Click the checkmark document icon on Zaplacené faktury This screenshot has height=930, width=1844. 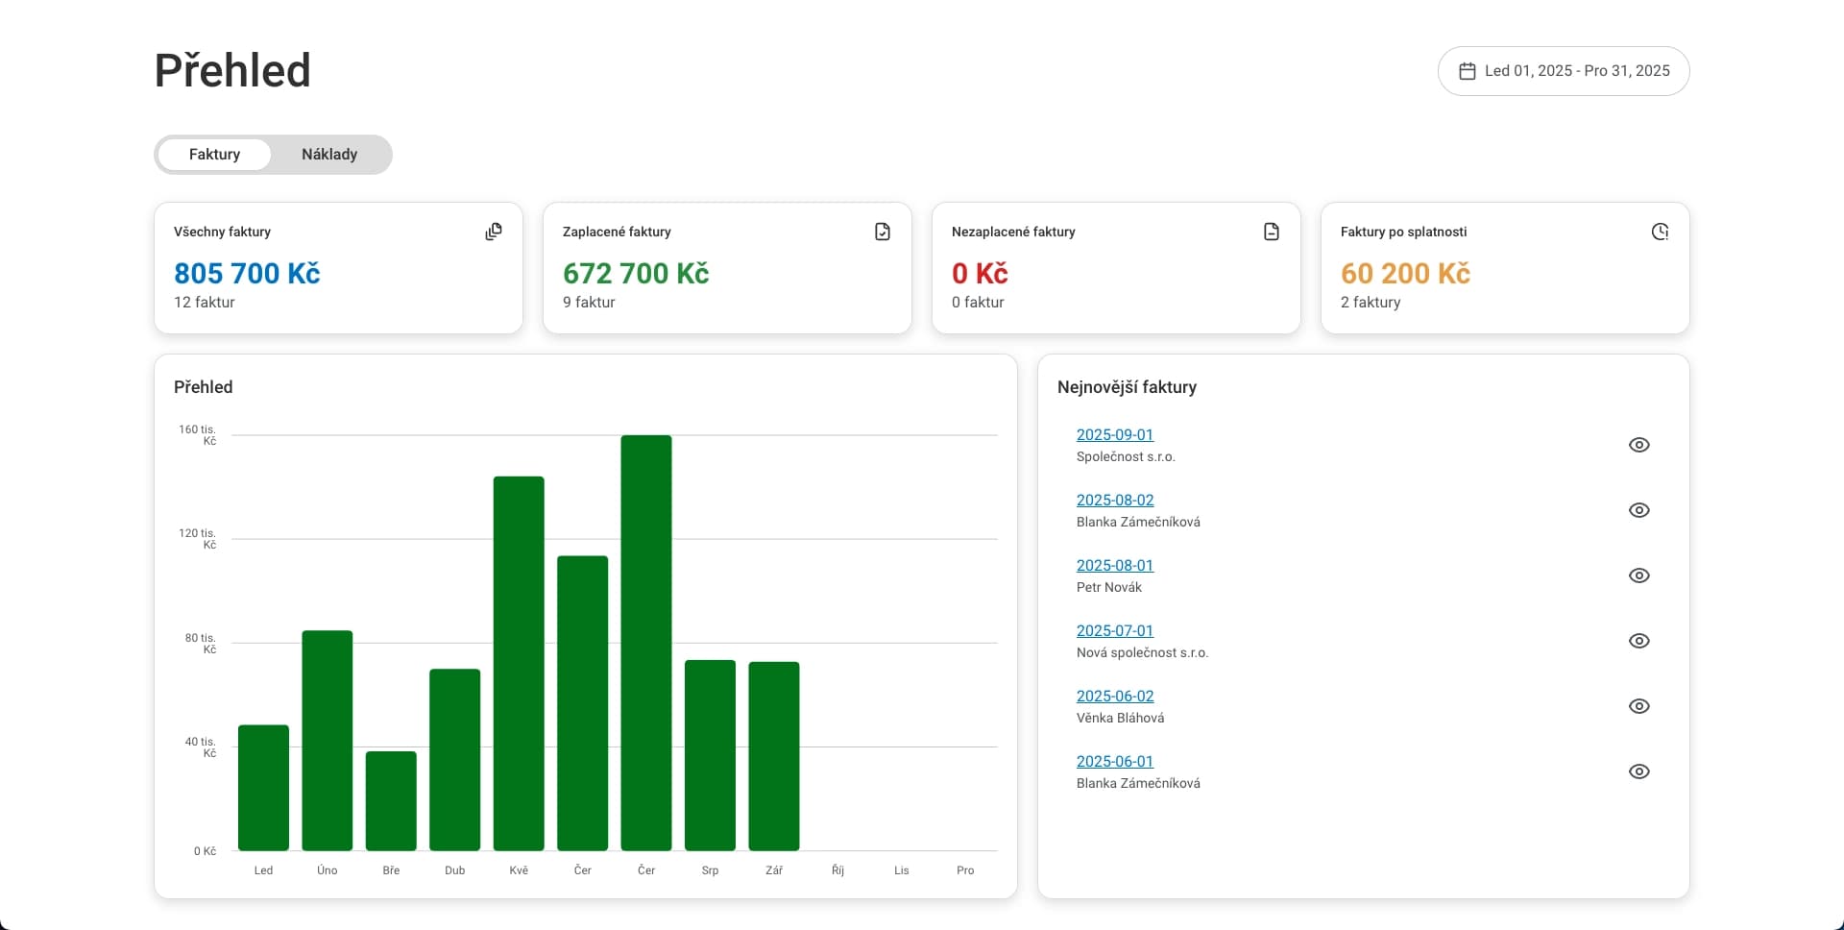[x=883, y=232]
